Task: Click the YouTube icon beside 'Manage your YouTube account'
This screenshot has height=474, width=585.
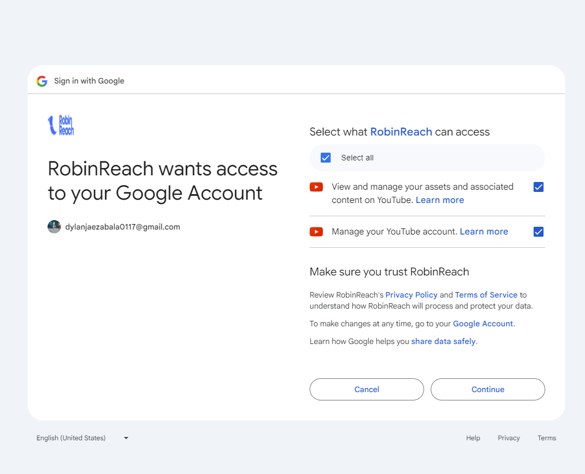Action: pyautogui.click(x=316, y=232)
